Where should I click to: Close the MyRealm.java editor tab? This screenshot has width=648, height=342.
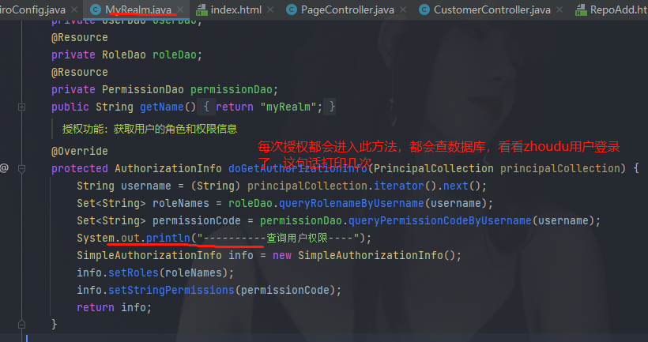[179, 10]
